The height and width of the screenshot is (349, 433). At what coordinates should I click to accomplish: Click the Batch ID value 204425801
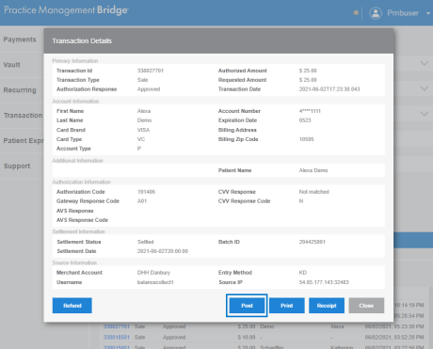pos(313,242)
